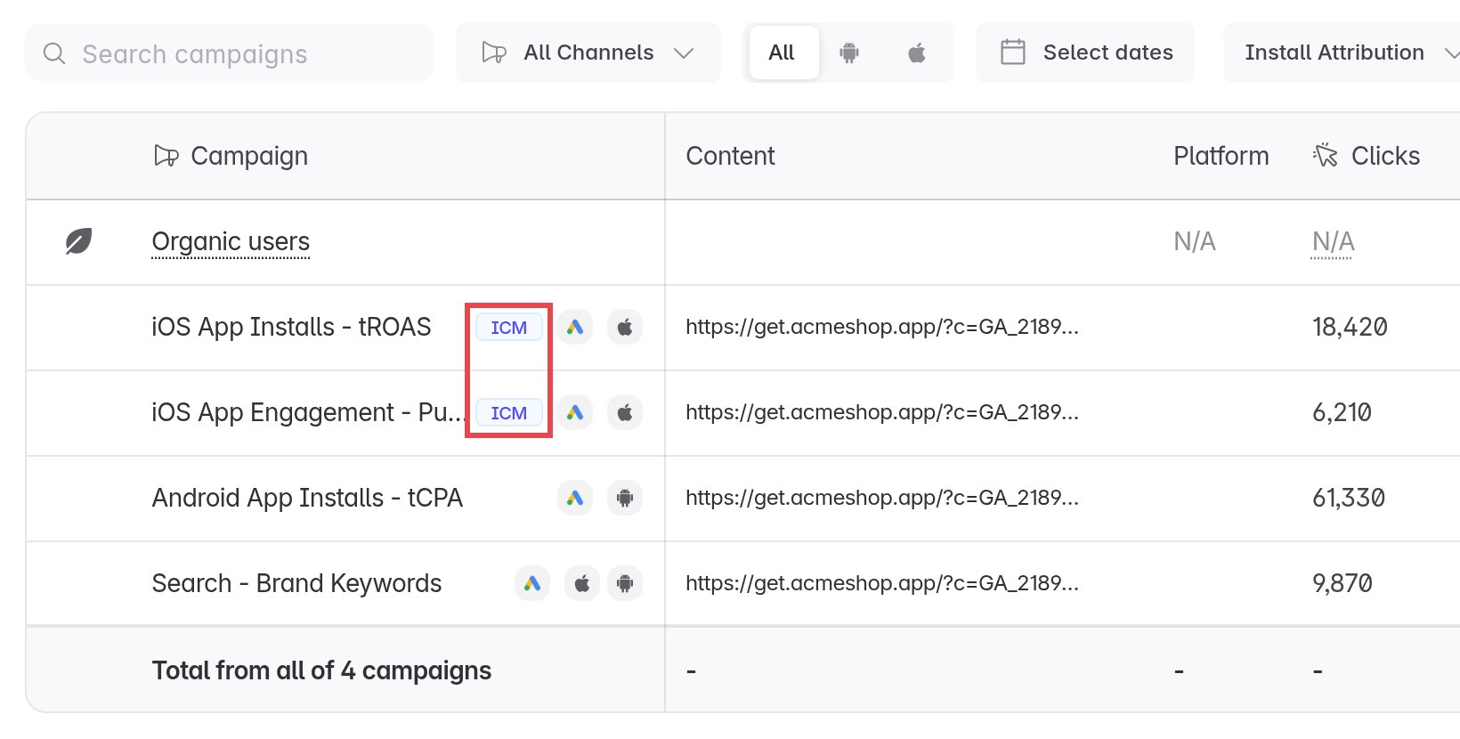Sort by the Content column header
Image resolution: width=1460 pixels, height=739 pixels.
[x=730, y=156]
